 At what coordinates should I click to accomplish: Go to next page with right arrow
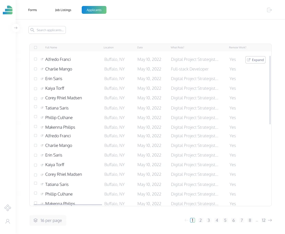click(270, 220)
